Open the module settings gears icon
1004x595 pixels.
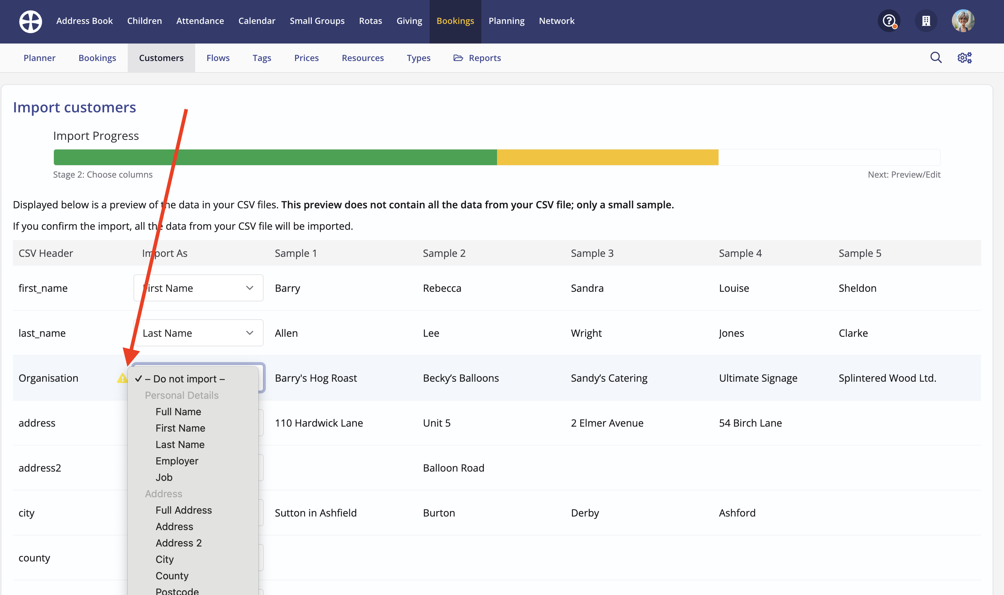(964, 58)
